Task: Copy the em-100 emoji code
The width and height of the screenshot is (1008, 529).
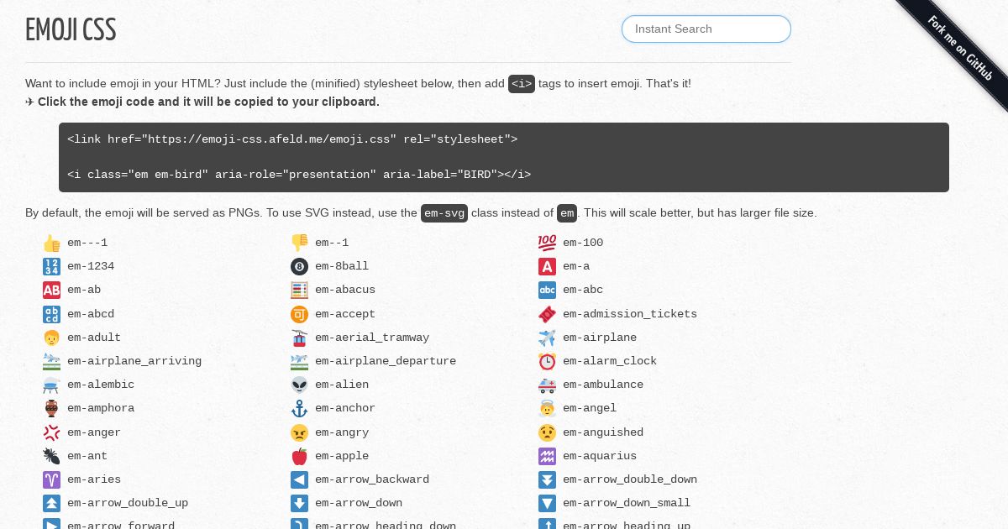Action: click(x=583, y=243)
